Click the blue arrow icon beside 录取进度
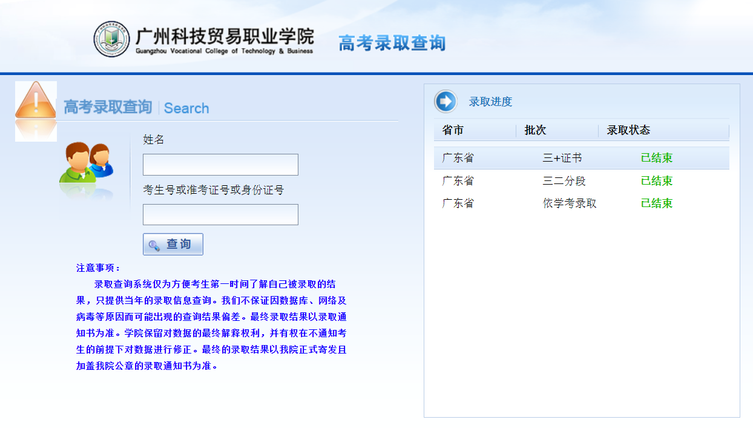Screen dimensions: 753x428 (446, 101)
